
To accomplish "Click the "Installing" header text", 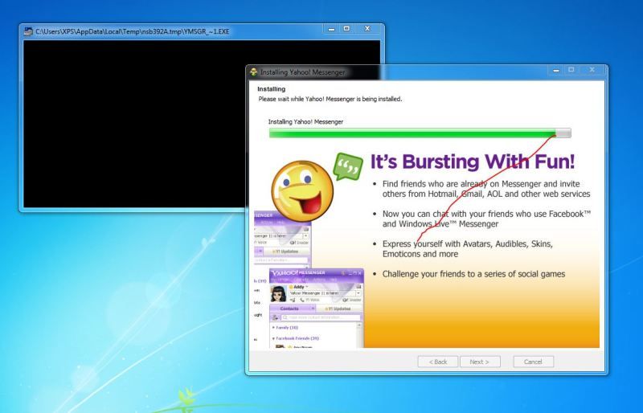I will point(271,89).
